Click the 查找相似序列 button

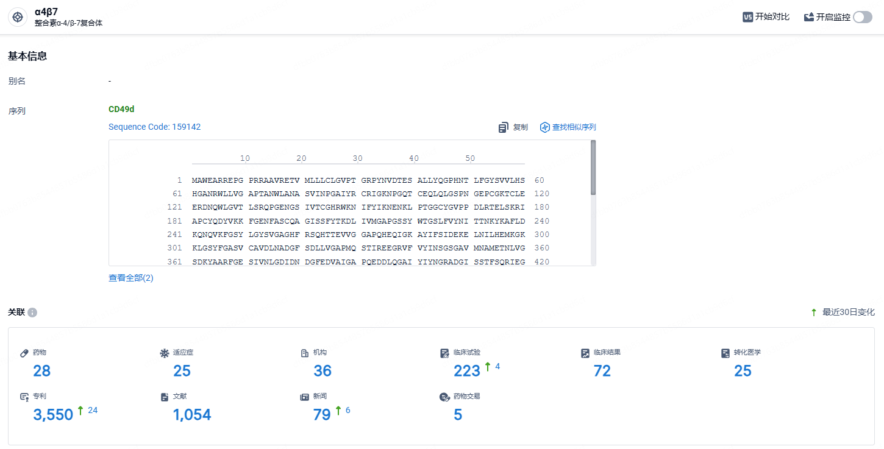click(574, 127)
